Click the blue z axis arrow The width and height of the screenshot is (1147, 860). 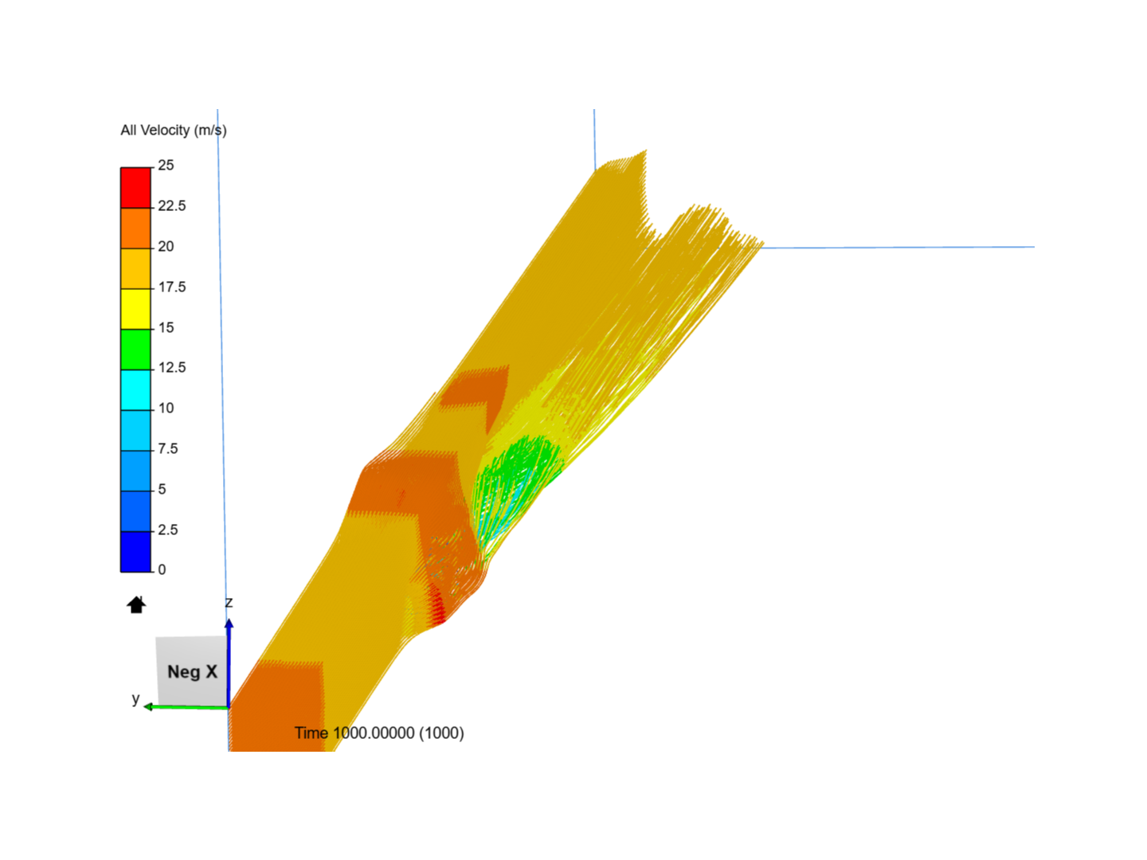(229, 663)
